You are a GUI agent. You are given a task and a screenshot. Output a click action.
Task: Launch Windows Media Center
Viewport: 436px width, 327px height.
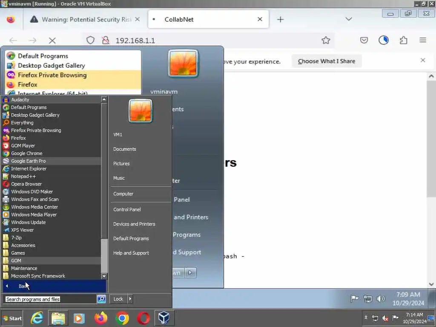(52, 207)
